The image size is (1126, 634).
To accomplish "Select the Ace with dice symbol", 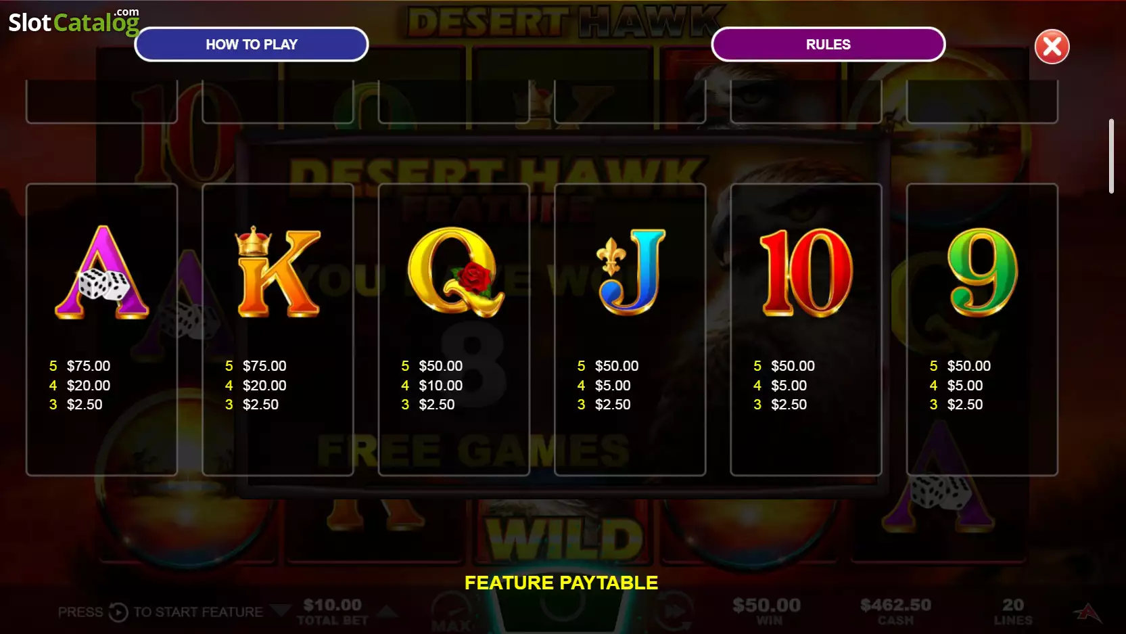I will (101, 272).
